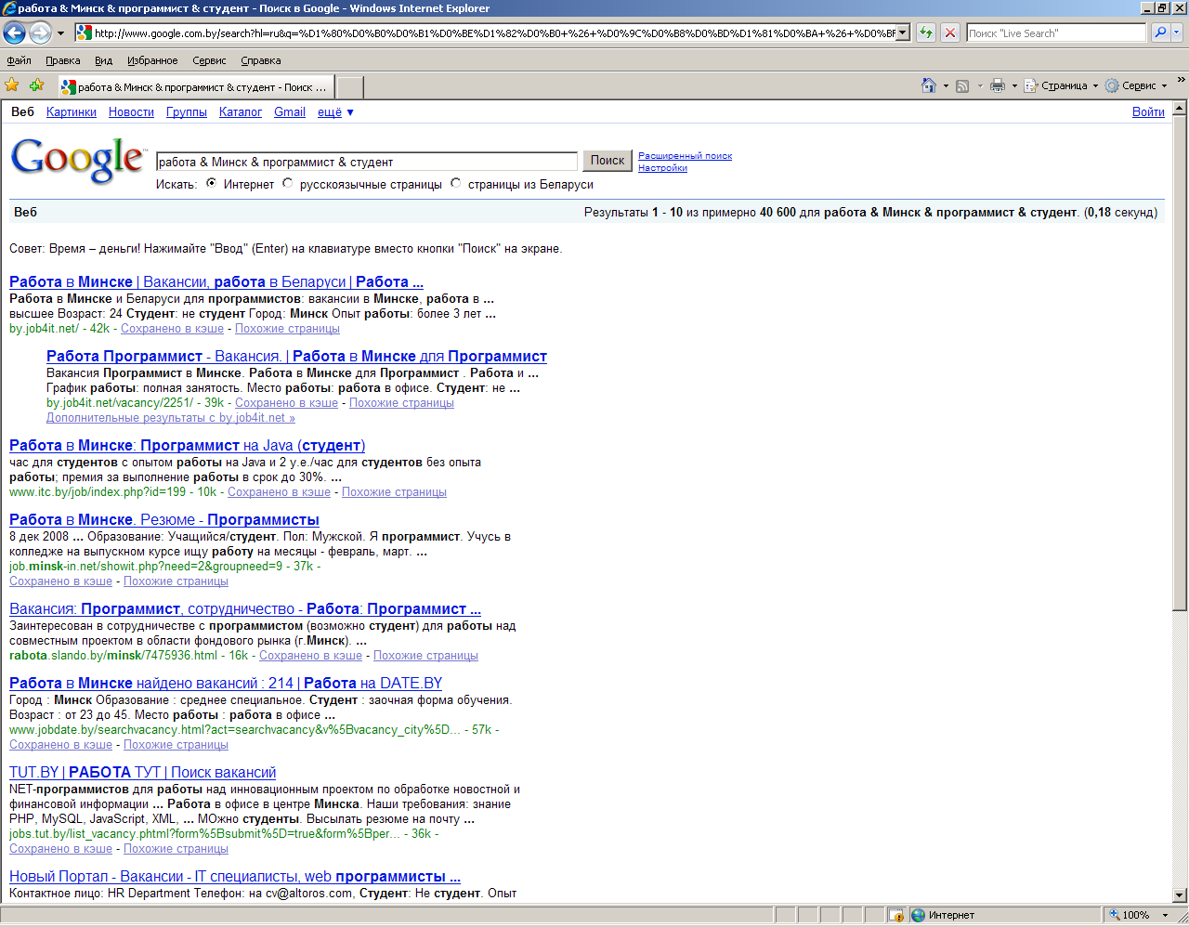Go back with the Back arrow button
Image resolution: width=1189 pixels, height=927 pixels.
click(x=14, y=33)
